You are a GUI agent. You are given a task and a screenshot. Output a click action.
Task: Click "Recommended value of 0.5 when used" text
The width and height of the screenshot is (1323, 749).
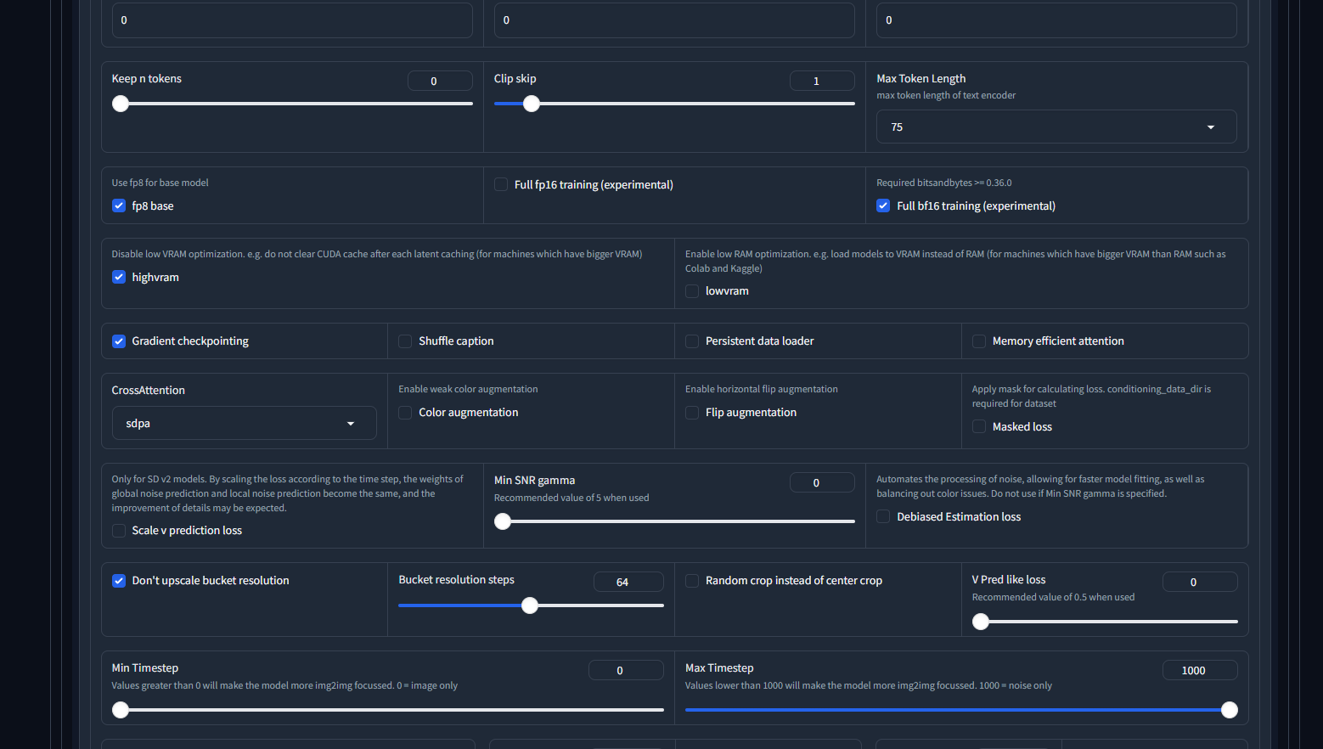pos(1053,597)
